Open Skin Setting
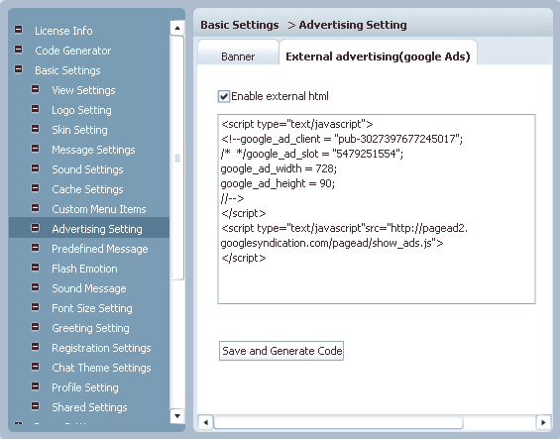Image resolution: width=560 pixels, height=439 pixels. point(79,130)
